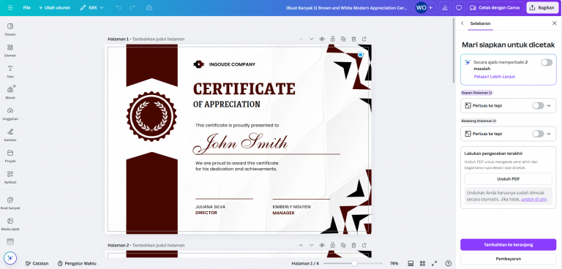Edit Halaman 1 page title field
The width and height of the screenshot is (562, 269).
158,39
